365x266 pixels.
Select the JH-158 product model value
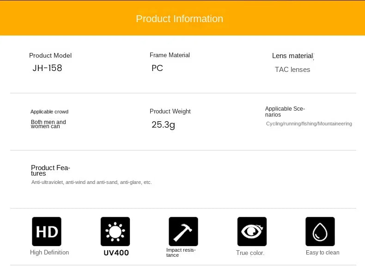pyautogui.click(x=47, y=68)
